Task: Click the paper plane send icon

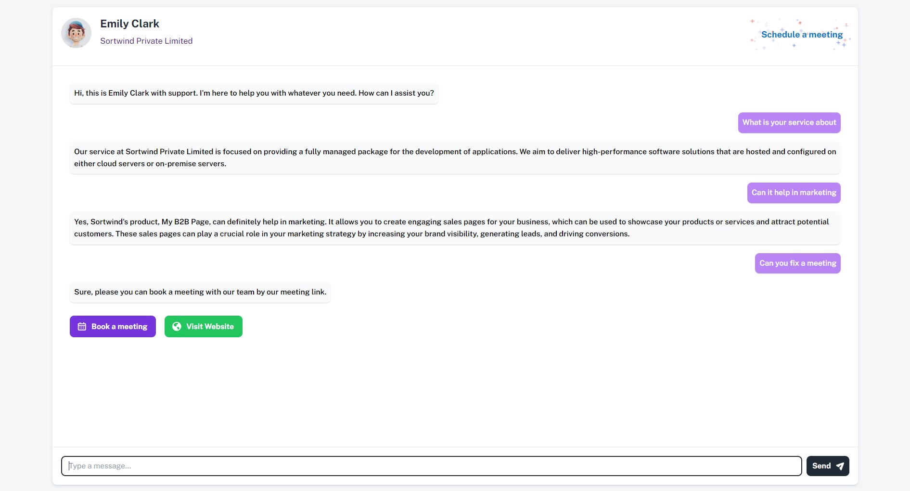Action: (840, 466)
